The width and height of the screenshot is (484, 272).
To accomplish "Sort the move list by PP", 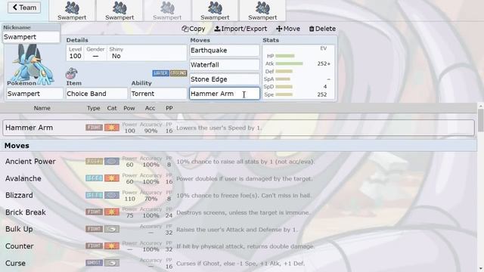I will click(169, 108).
